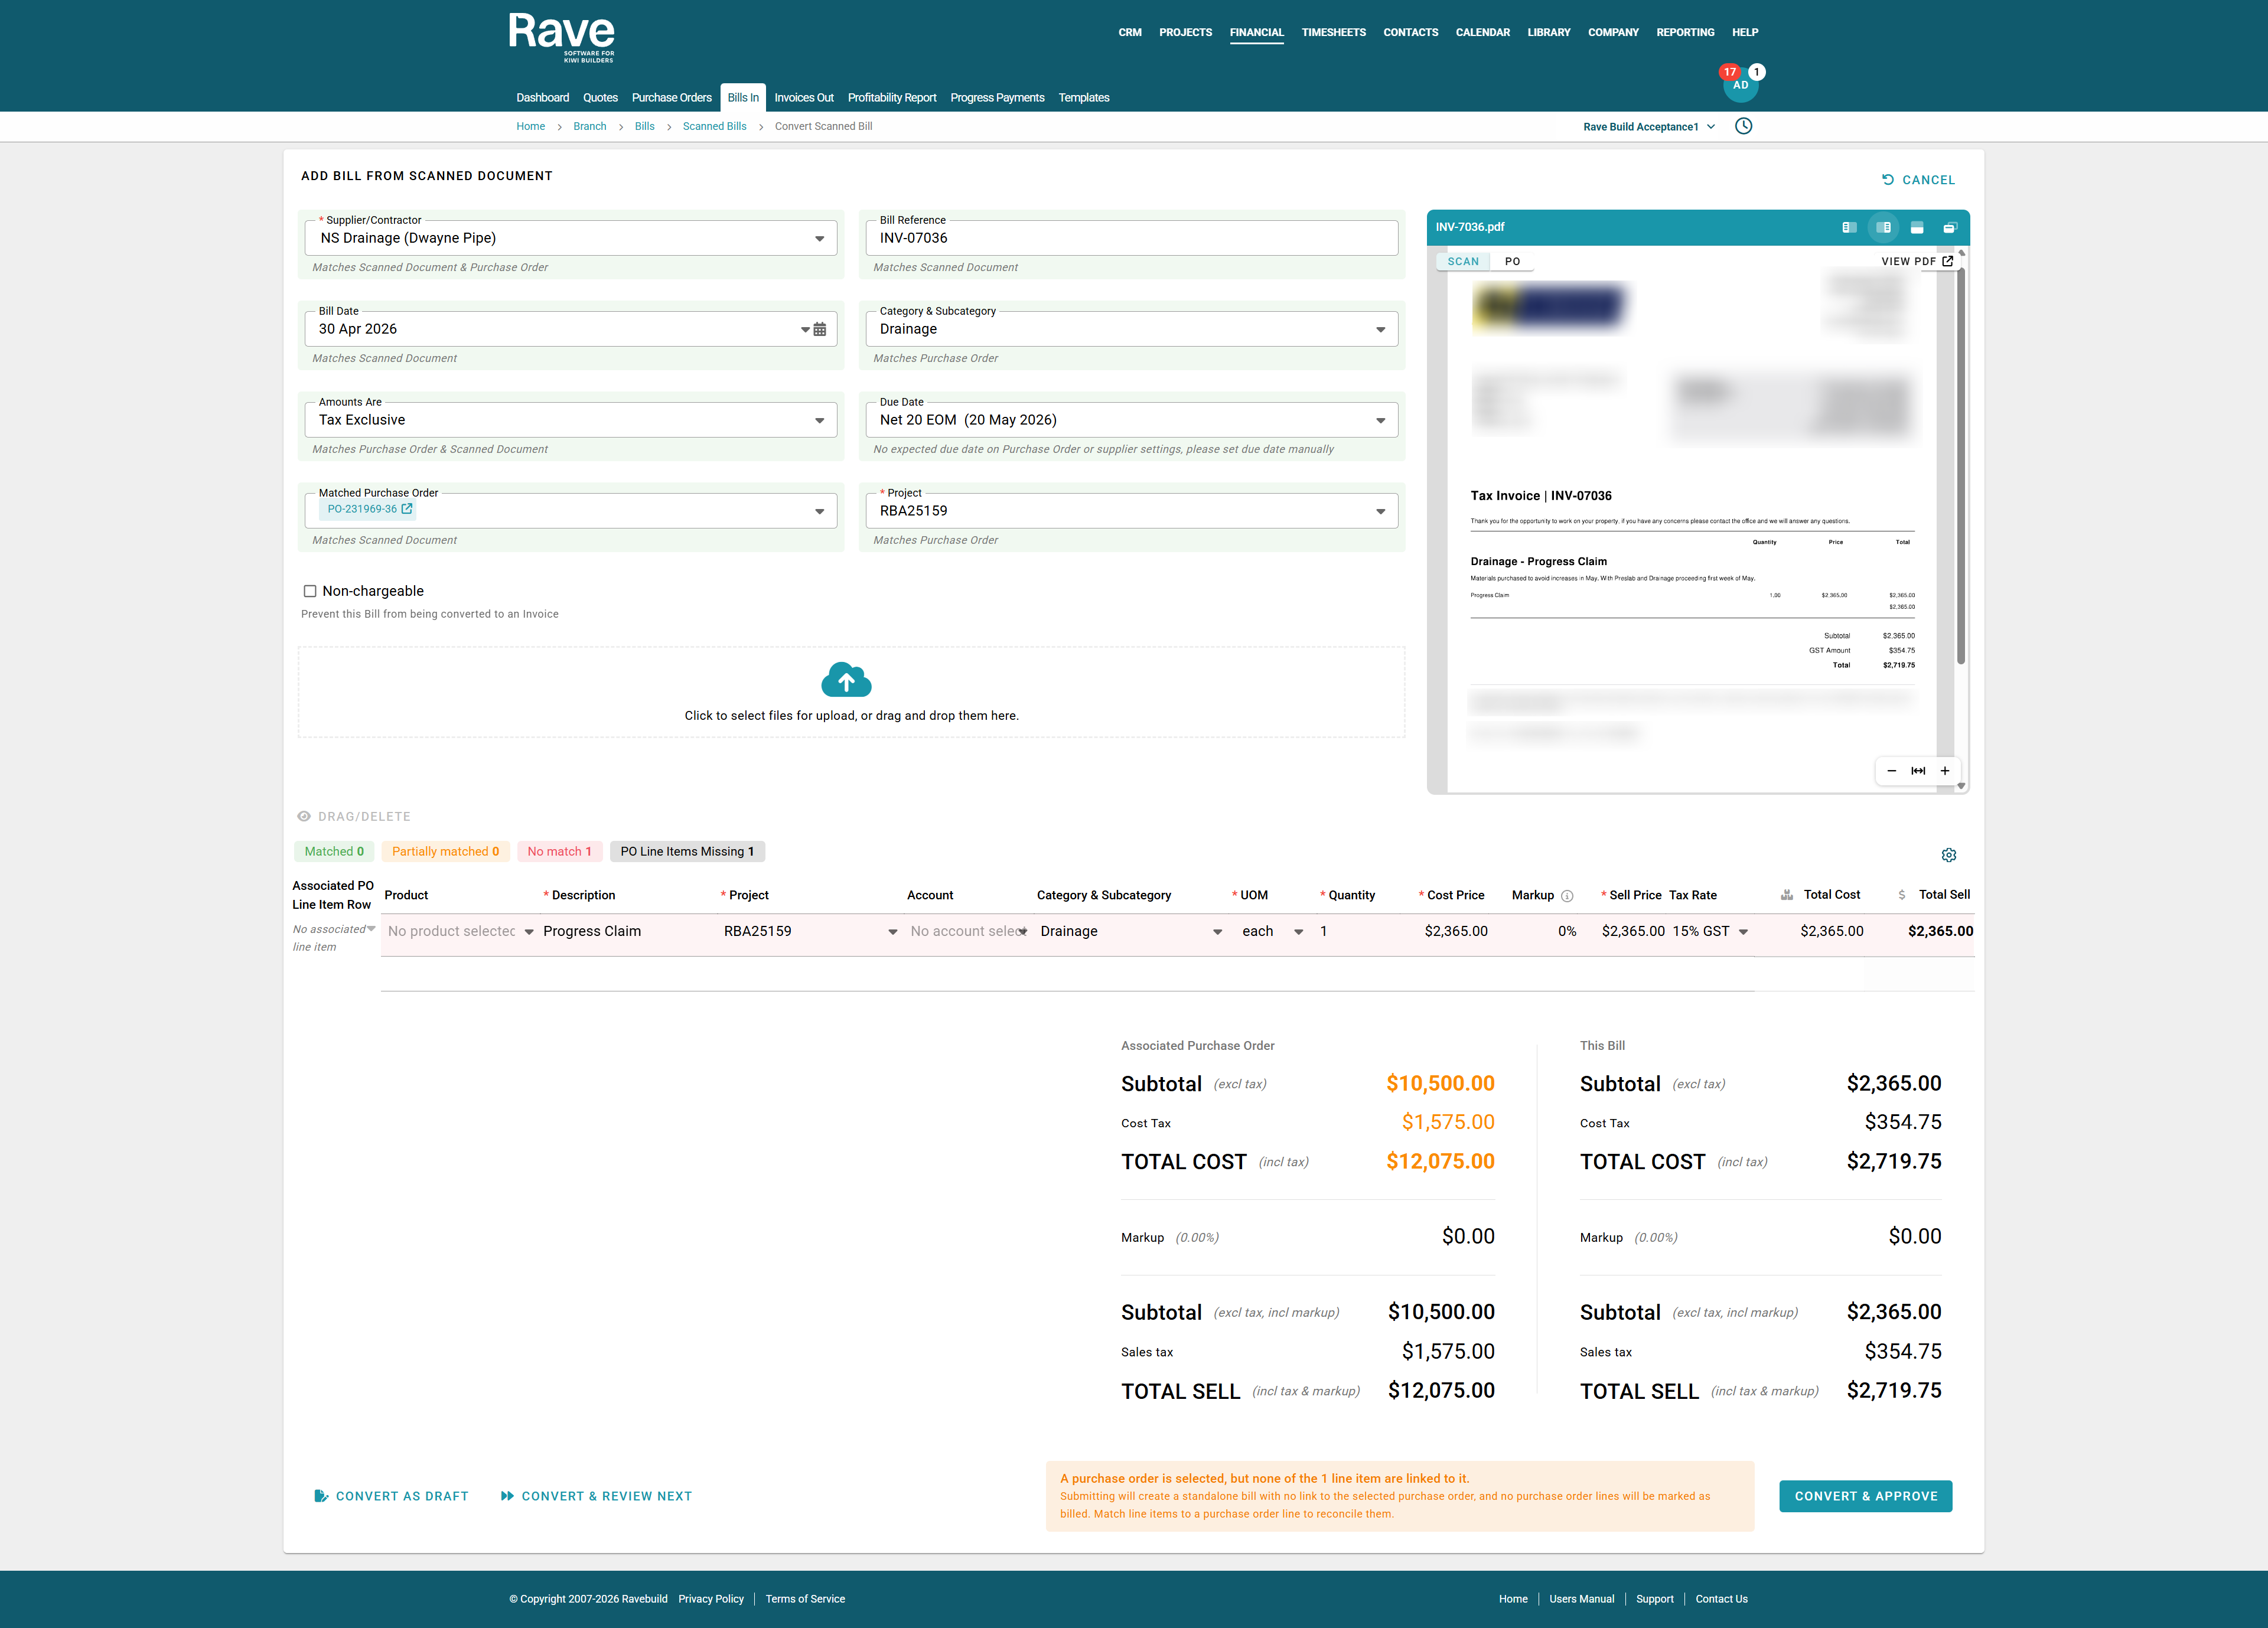This screenshot has width=2268, height=1628.
Task: Tick the Non-chargeable checkbox
Action: [x=310, y=591]
